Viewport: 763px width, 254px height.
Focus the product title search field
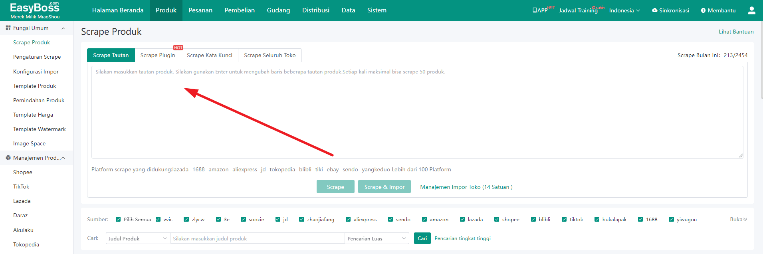click(258, 238)
